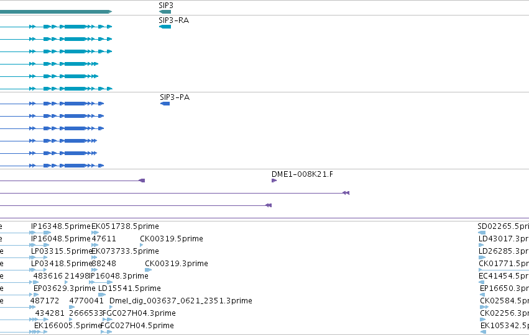Select the EK166005.5prime label
This screenshot has height=335, width=529.
pyautogui.click(x=68, y=326)
